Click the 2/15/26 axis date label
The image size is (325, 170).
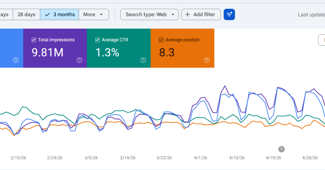coord(18,158)
